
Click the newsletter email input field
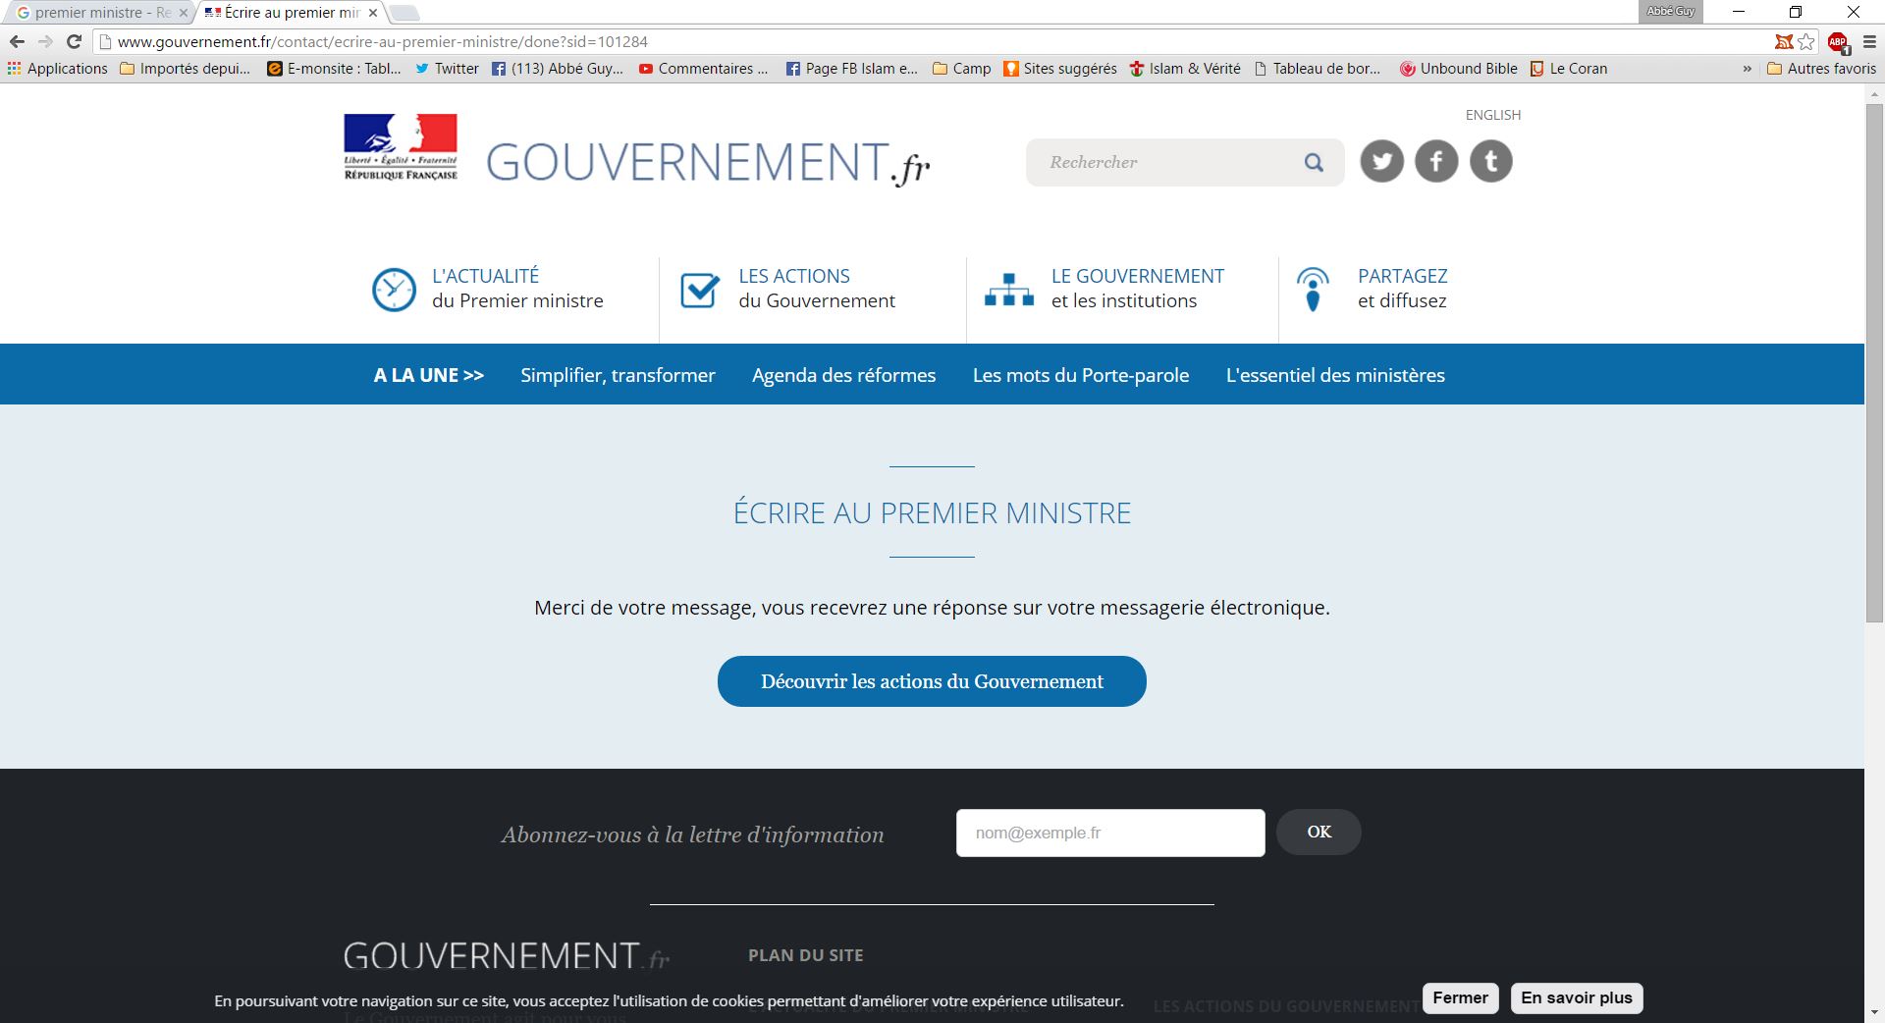(x=1110, y=833)
